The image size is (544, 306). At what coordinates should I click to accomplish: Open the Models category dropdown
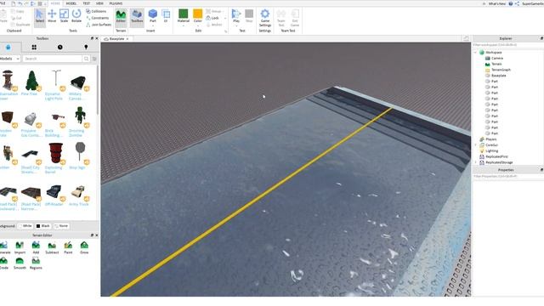9,59
